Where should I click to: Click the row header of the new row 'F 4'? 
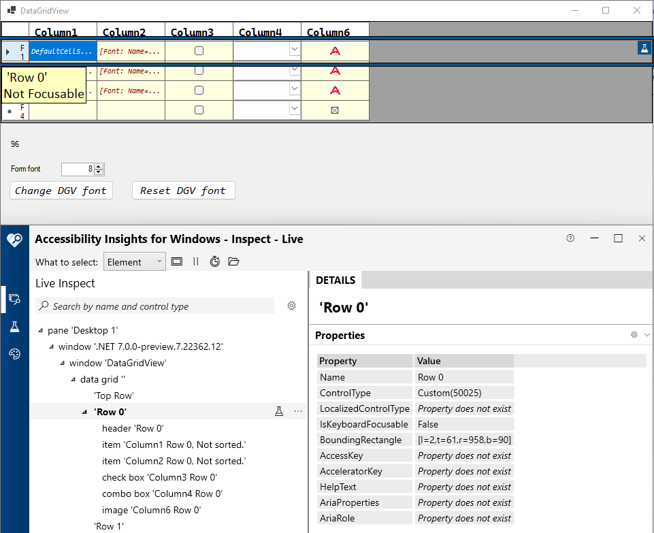(16, 110)
